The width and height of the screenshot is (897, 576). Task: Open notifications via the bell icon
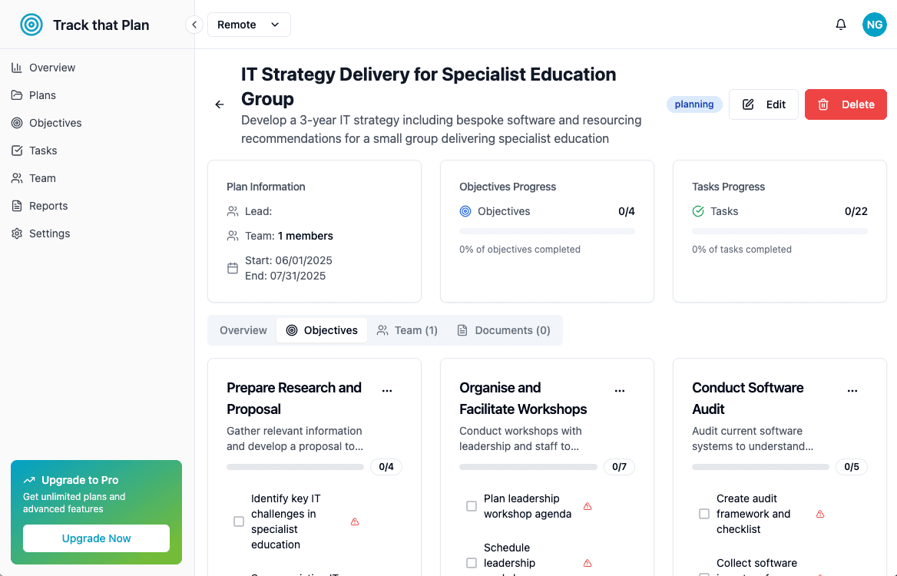tap(840, 24)
